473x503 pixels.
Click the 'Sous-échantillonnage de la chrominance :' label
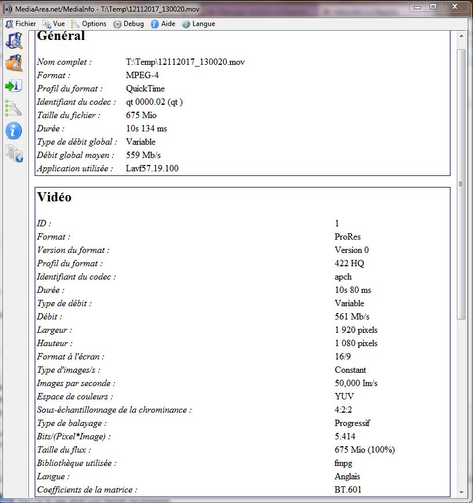[114, 410]
